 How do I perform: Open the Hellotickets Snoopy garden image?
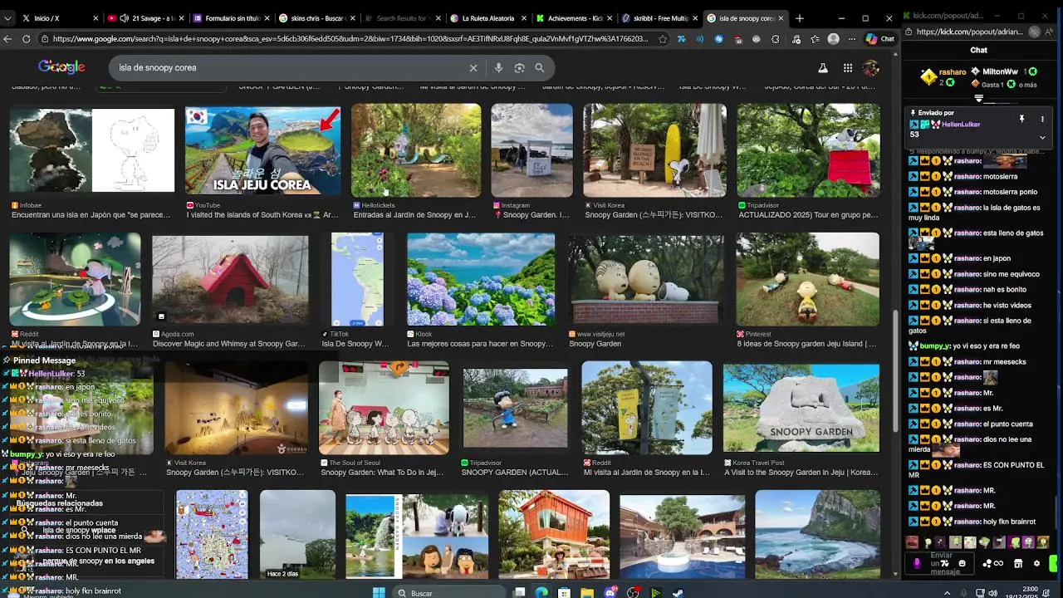[x=416, y=150]
